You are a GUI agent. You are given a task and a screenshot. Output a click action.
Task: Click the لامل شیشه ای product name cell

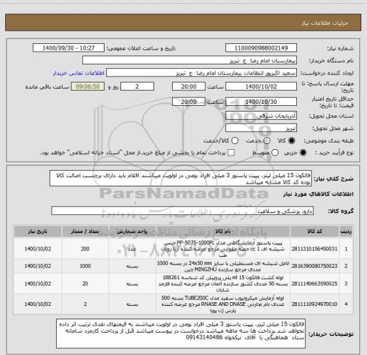point(223,266)
